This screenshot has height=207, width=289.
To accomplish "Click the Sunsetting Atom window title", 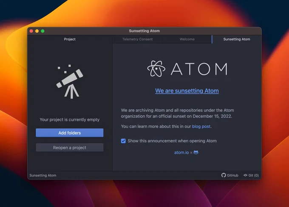I will (144, 31).
